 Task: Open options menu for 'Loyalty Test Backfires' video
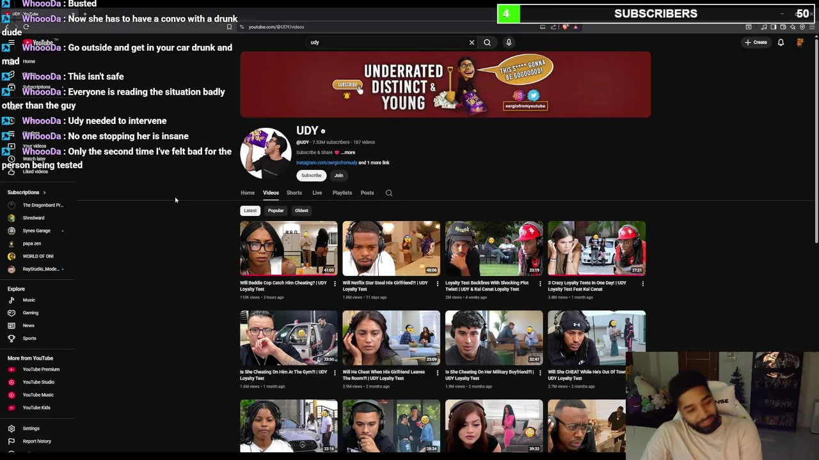pos(540,284)
